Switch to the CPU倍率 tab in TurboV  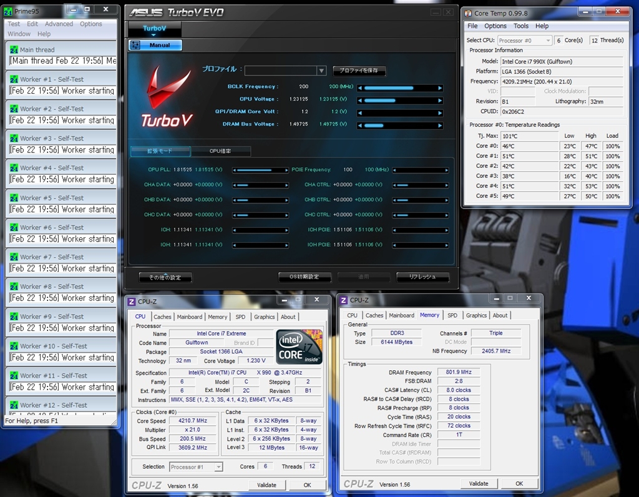click(221, 151)
